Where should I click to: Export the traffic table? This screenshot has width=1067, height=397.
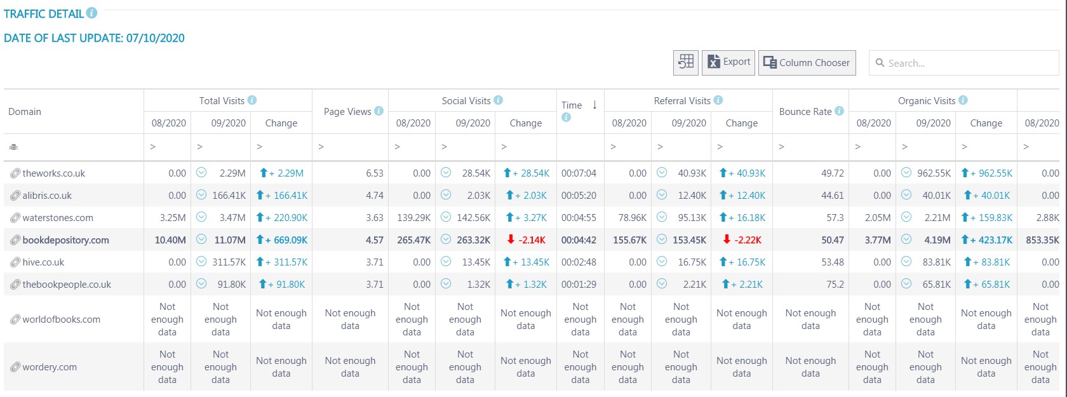pos(728,62)
